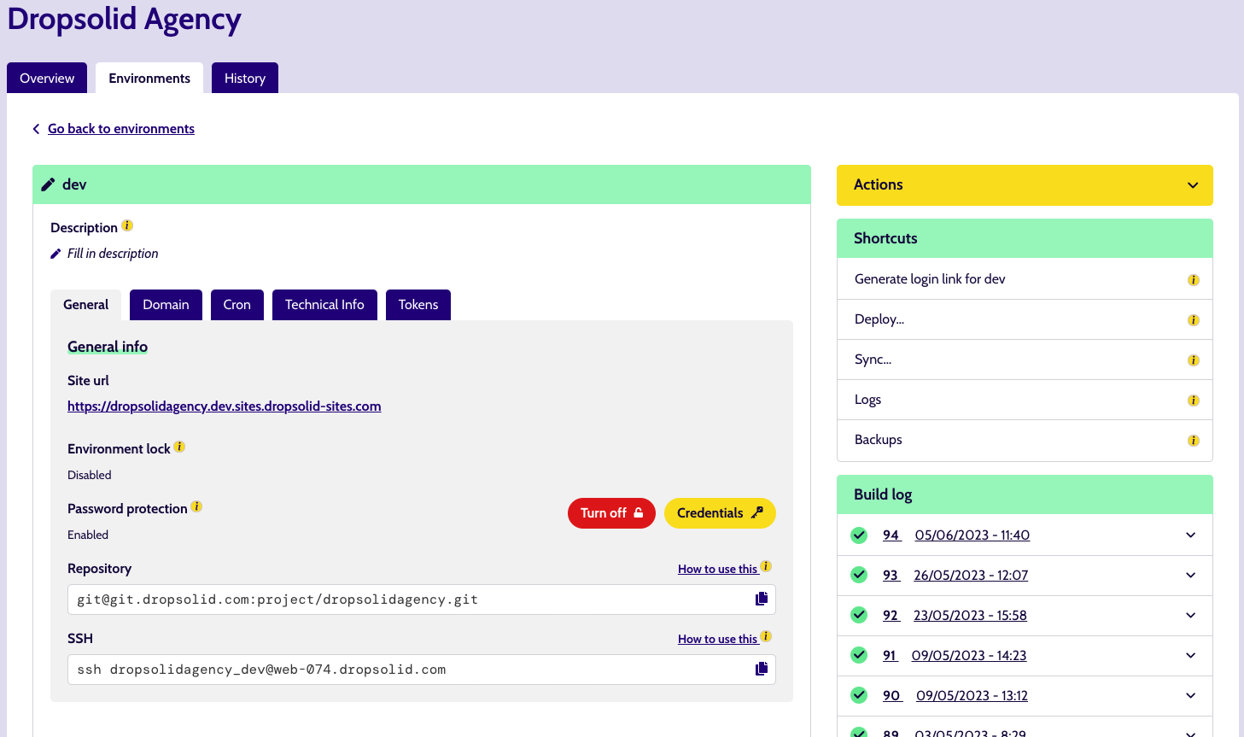Click the SSH command text field

pos(422,670)
